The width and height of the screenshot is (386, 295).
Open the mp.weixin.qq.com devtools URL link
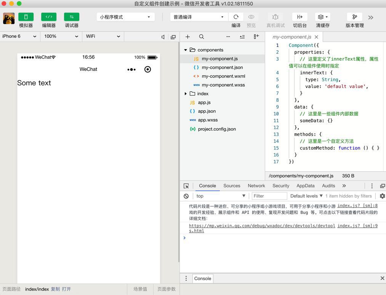pyautogui.click(x=262, y=228)
